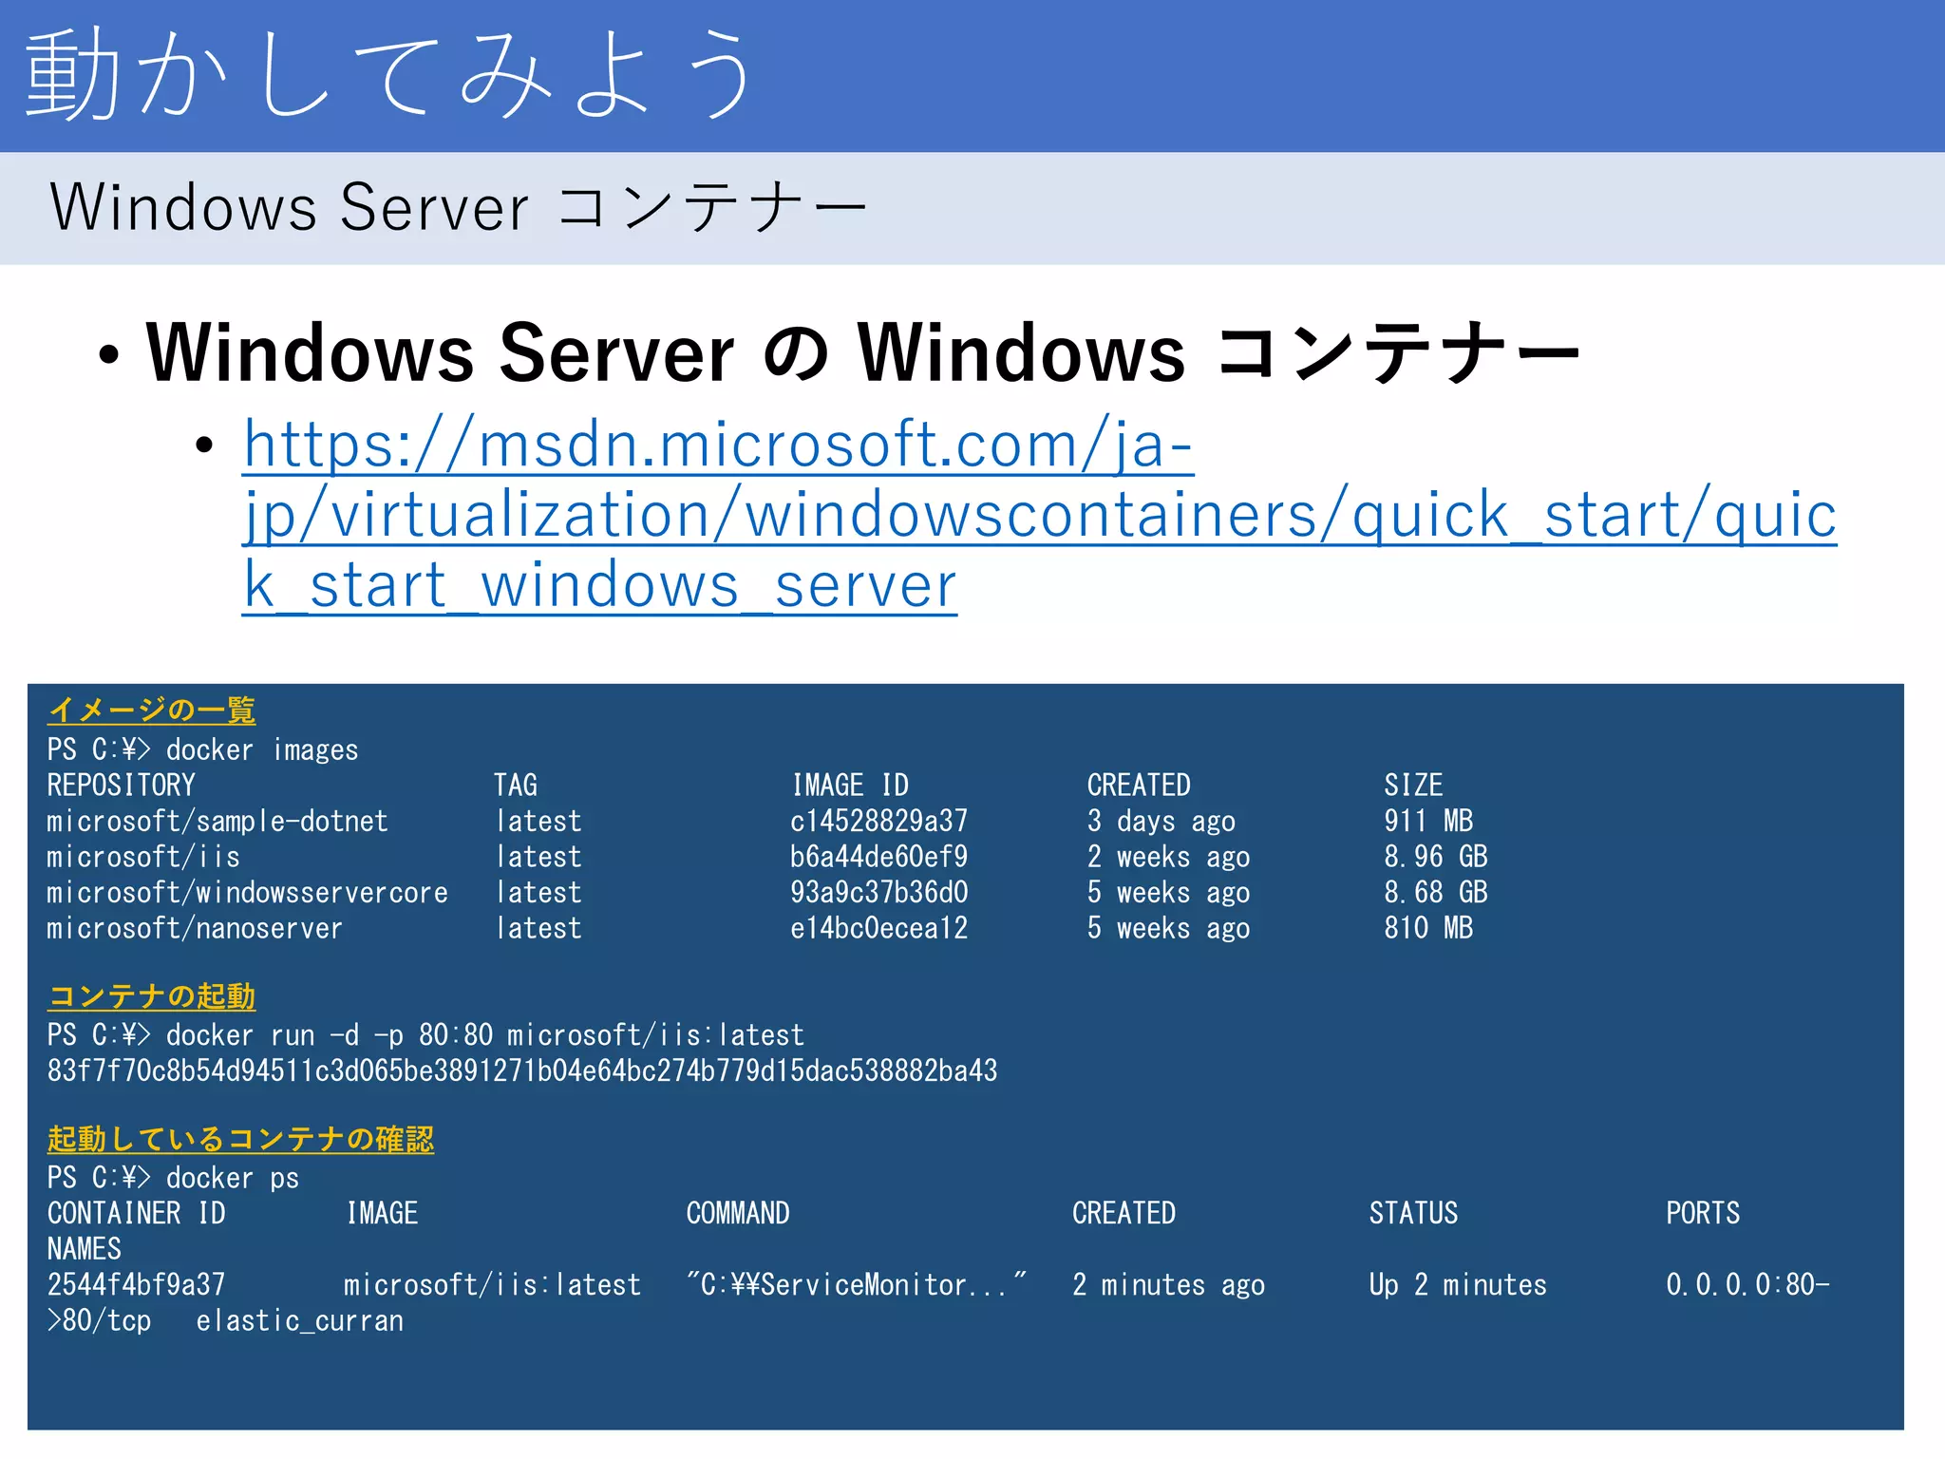This screenshot has height=1459, width=1945.
Task: Click the STATUS column header
Action: click(1413, 1213)
